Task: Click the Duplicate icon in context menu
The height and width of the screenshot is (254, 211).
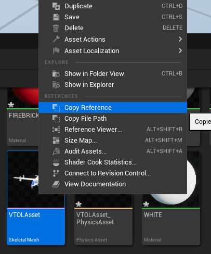Action: [x=56, y=6]
